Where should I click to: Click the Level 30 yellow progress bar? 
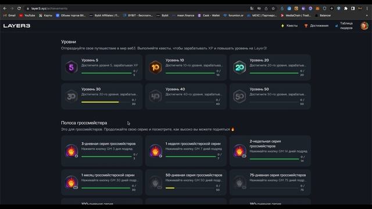(100, 102)
